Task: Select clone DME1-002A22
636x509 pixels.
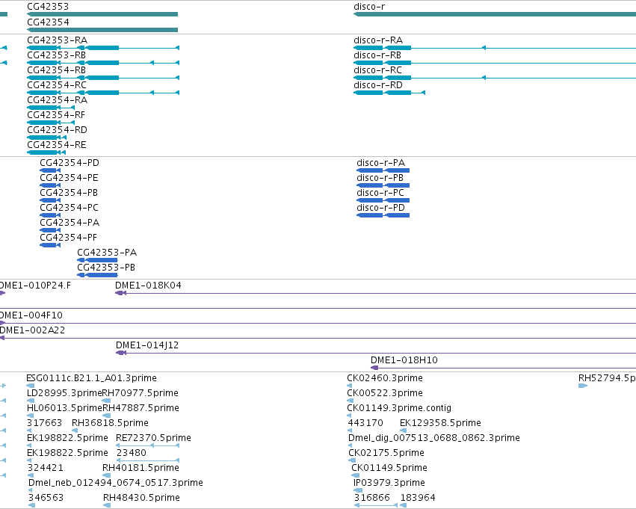Action: point(32,330)
